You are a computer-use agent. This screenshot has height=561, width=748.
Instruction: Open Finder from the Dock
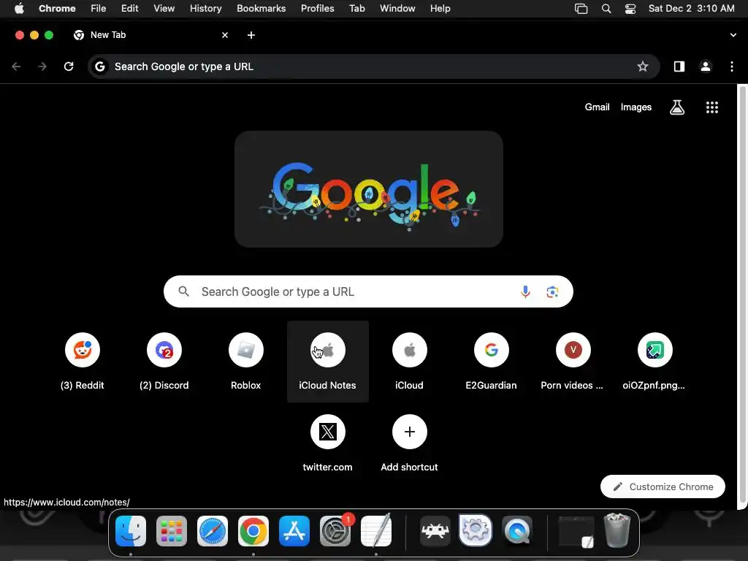pos(131,531)
